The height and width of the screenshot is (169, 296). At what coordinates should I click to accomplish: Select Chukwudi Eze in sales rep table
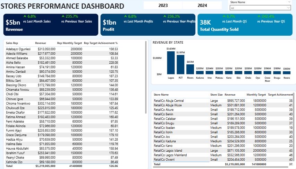click(15, 108)
